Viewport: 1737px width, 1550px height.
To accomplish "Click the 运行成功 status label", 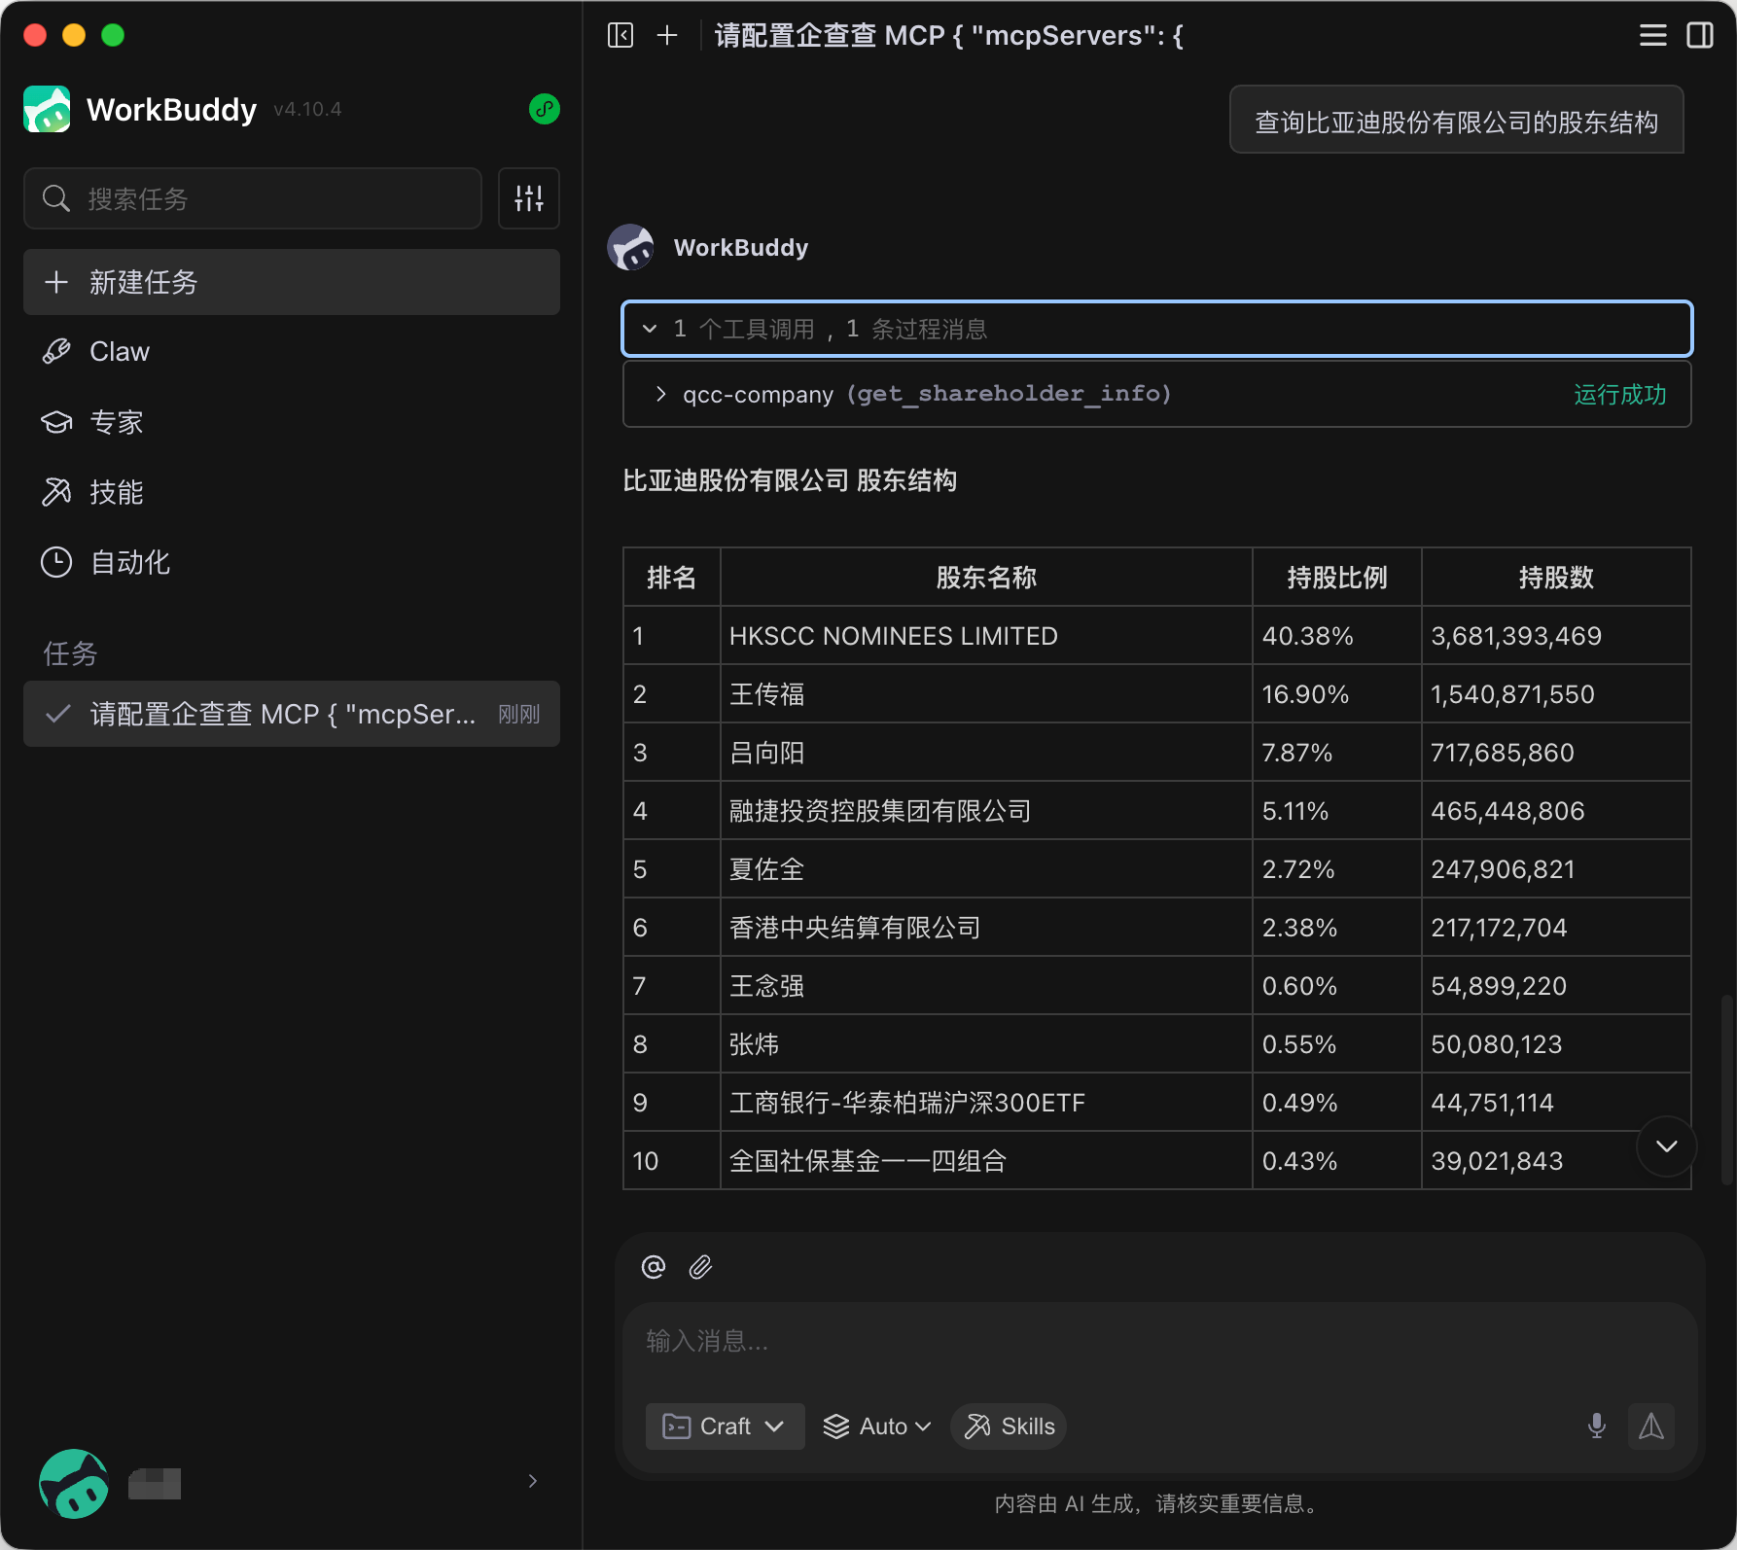I will point(1620,394).
